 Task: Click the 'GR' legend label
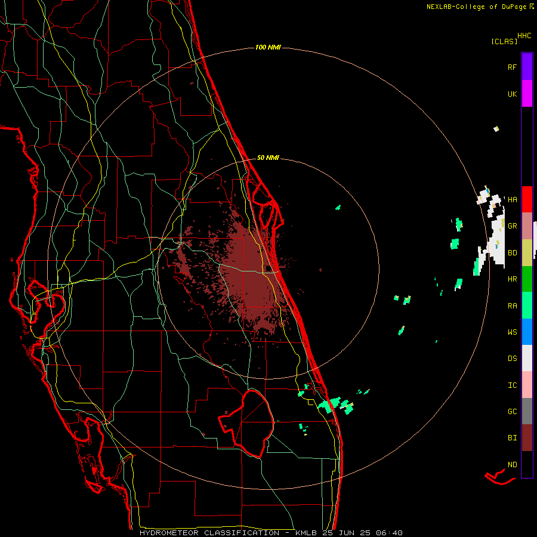[512, 226]
